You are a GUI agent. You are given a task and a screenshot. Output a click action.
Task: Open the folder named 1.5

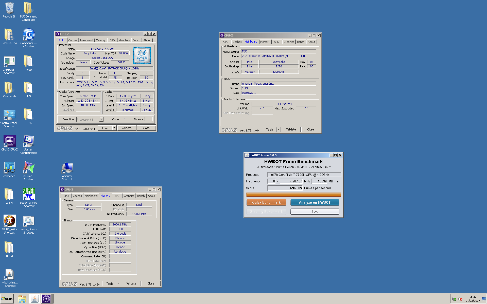click(28, 90)
